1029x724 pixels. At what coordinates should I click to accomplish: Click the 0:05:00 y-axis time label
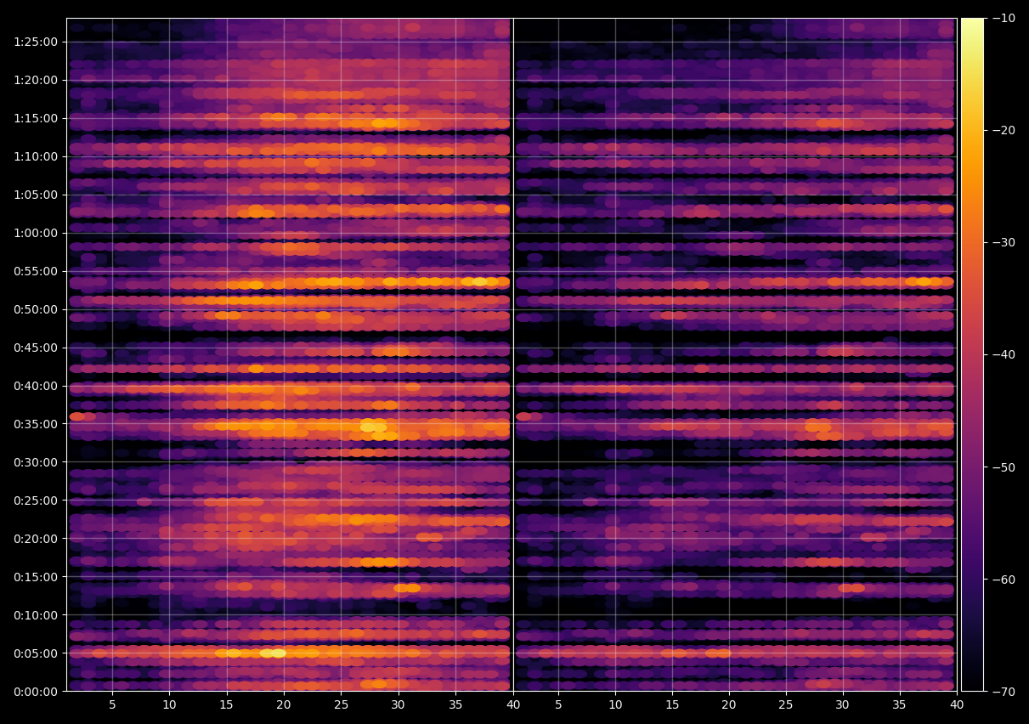coord(36,653)
